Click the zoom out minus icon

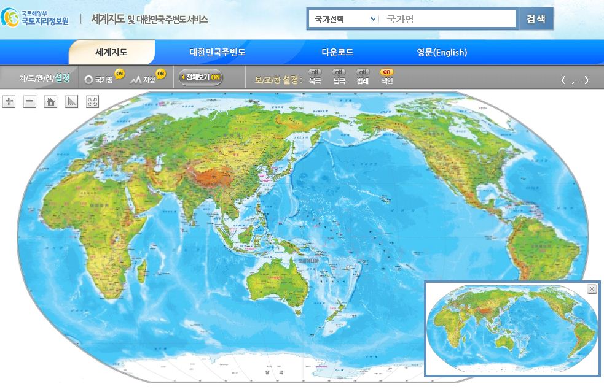tap(29, 102)
